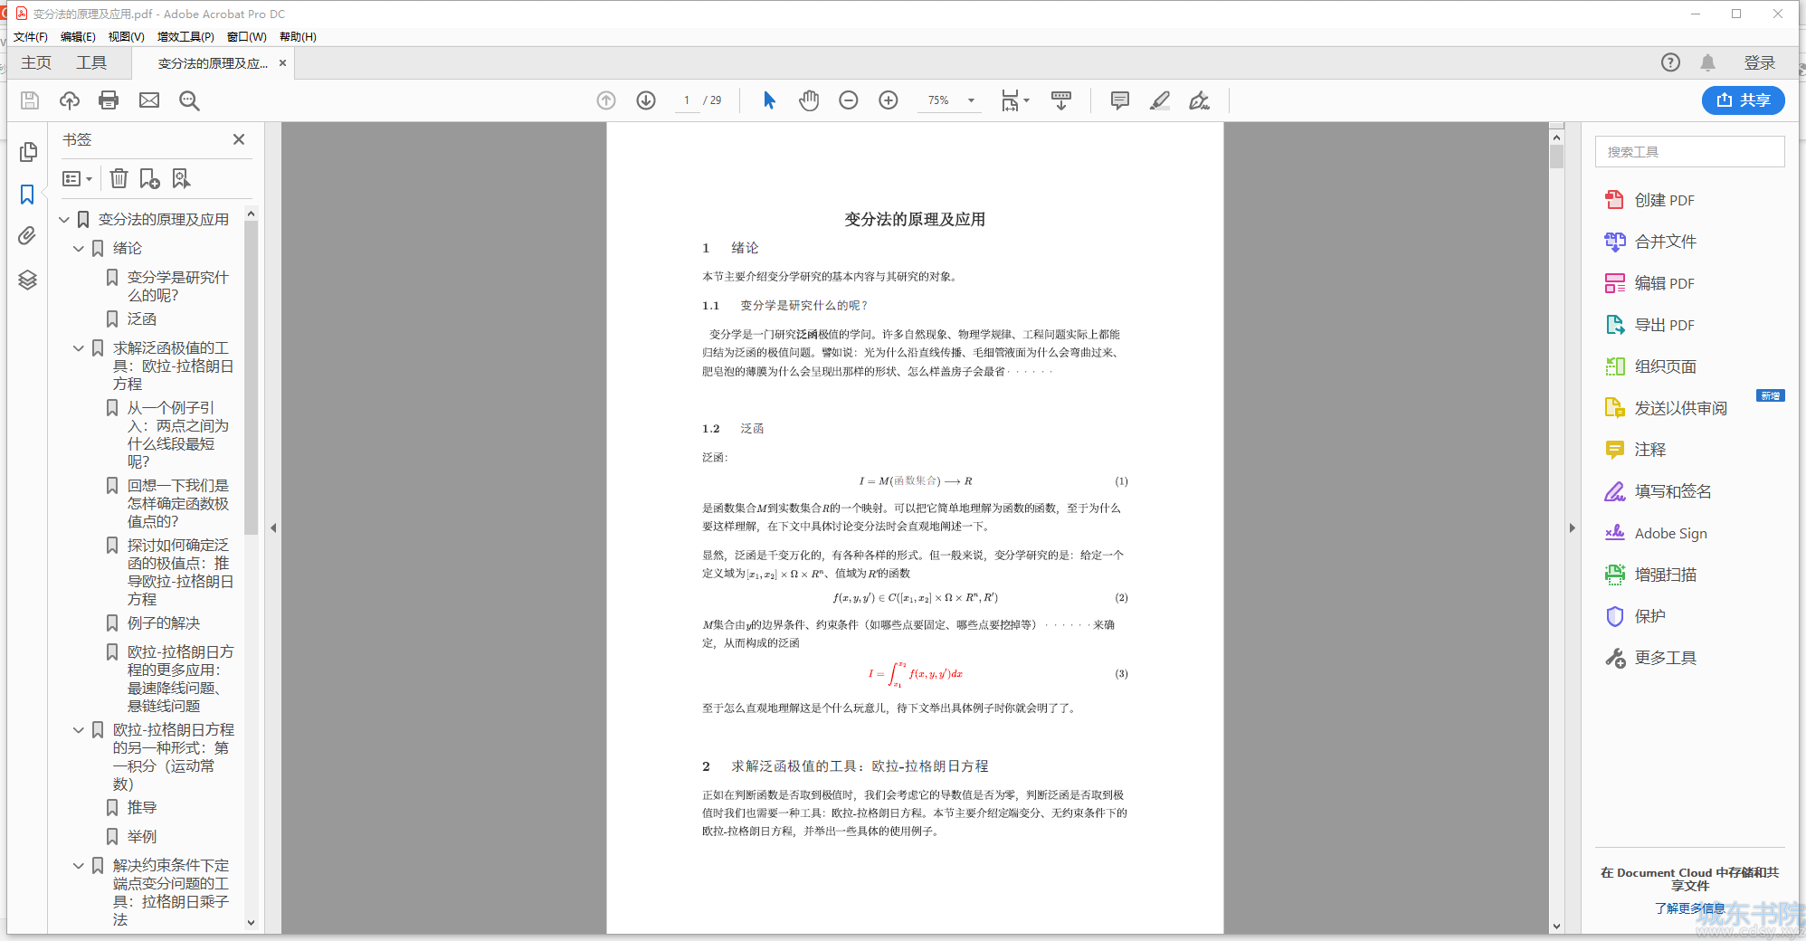The height and width of the screenshot is (941, 1806).
Task: Go to next page arrow
Action: point(646,100)
